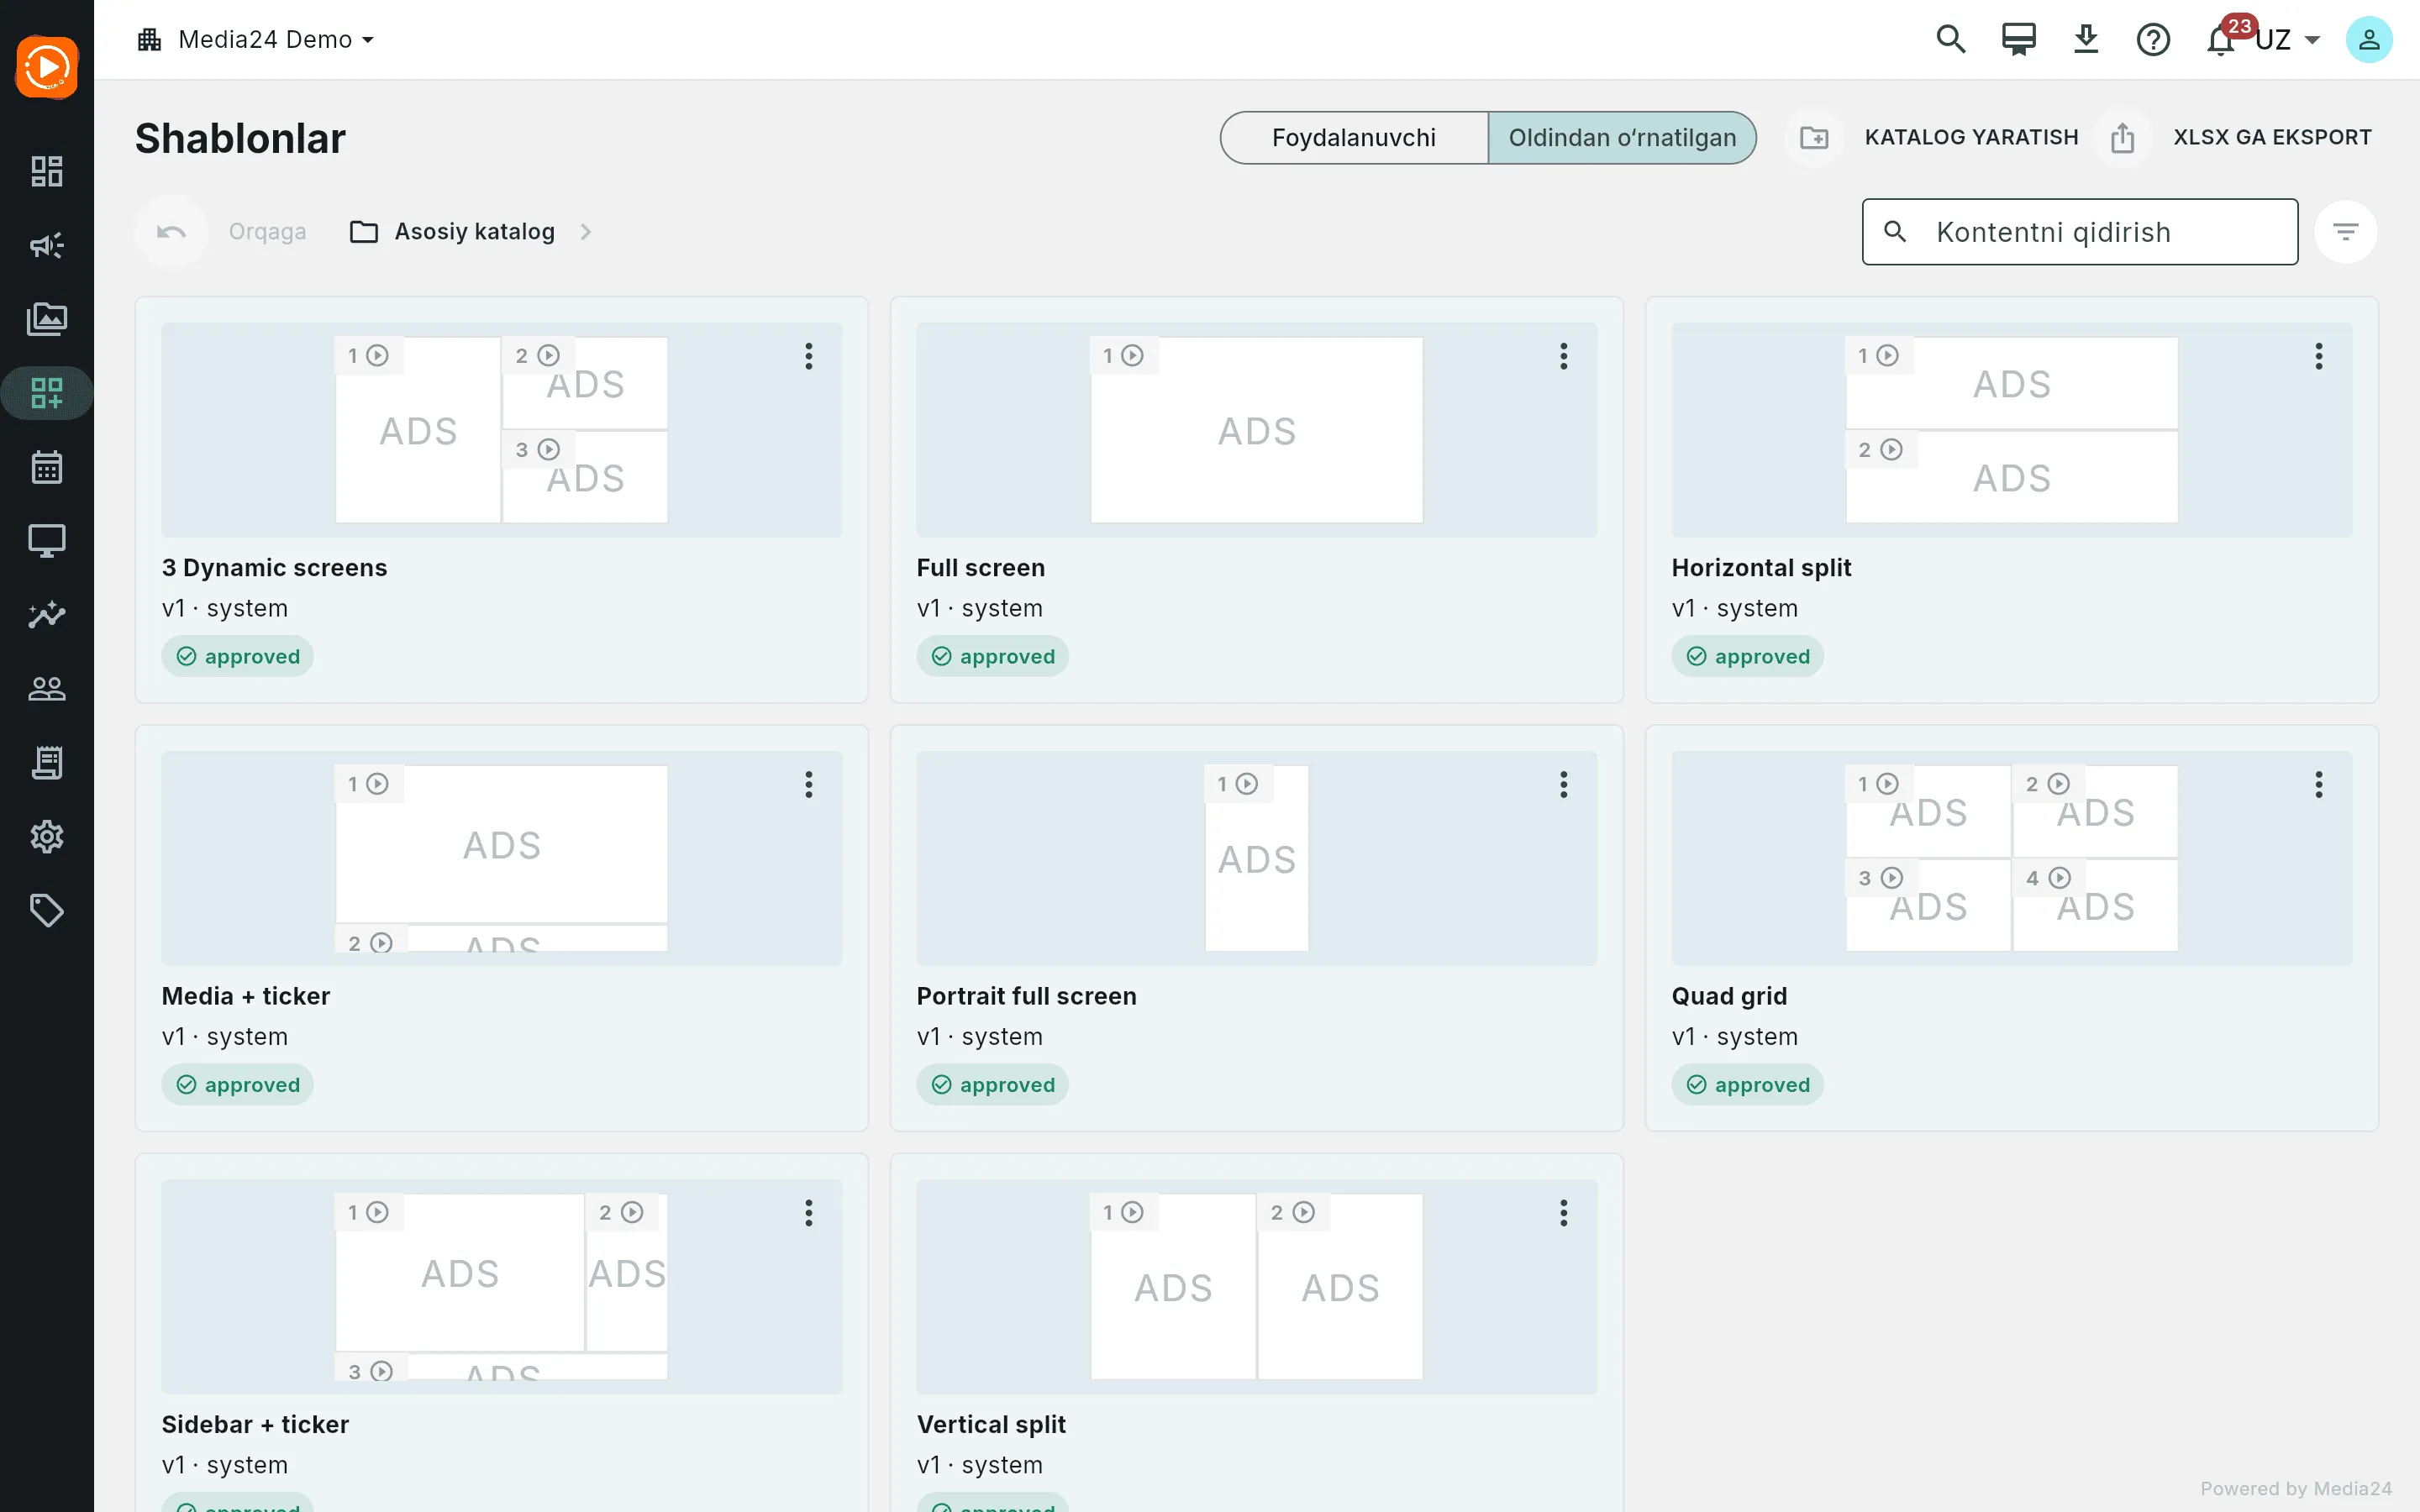Viewport: 2420px width, 1512px height.
Task: Open the dashboard icon in sidebar
Action: (x=47, y=171)
